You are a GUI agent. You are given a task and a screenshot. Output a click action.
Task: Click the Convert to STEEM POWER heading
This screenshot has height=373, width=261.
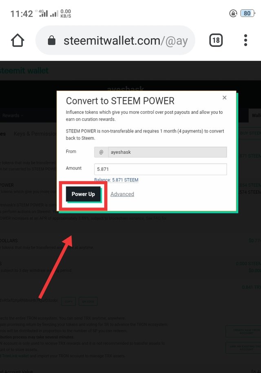[x=120, y=101]
